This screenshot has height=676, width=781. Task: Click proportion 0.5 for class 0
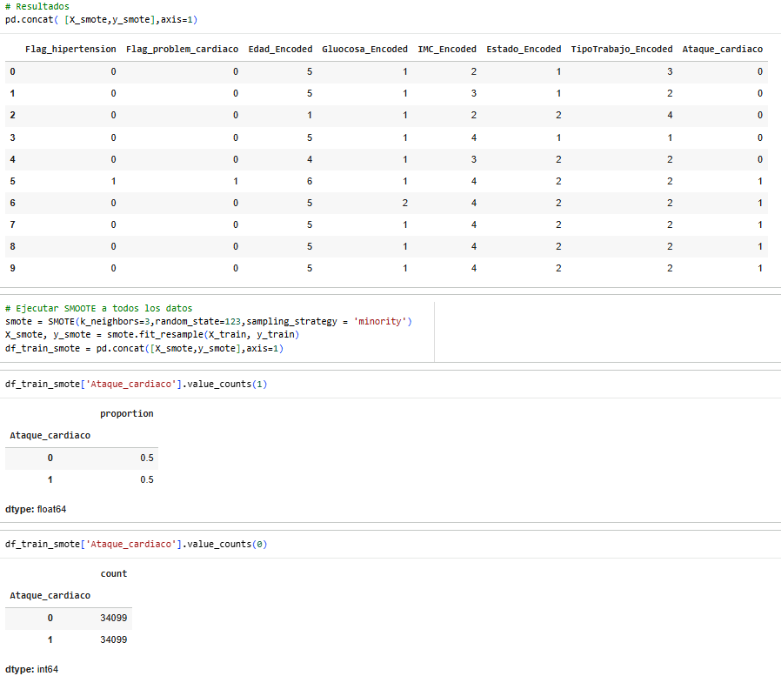(146, 458)
